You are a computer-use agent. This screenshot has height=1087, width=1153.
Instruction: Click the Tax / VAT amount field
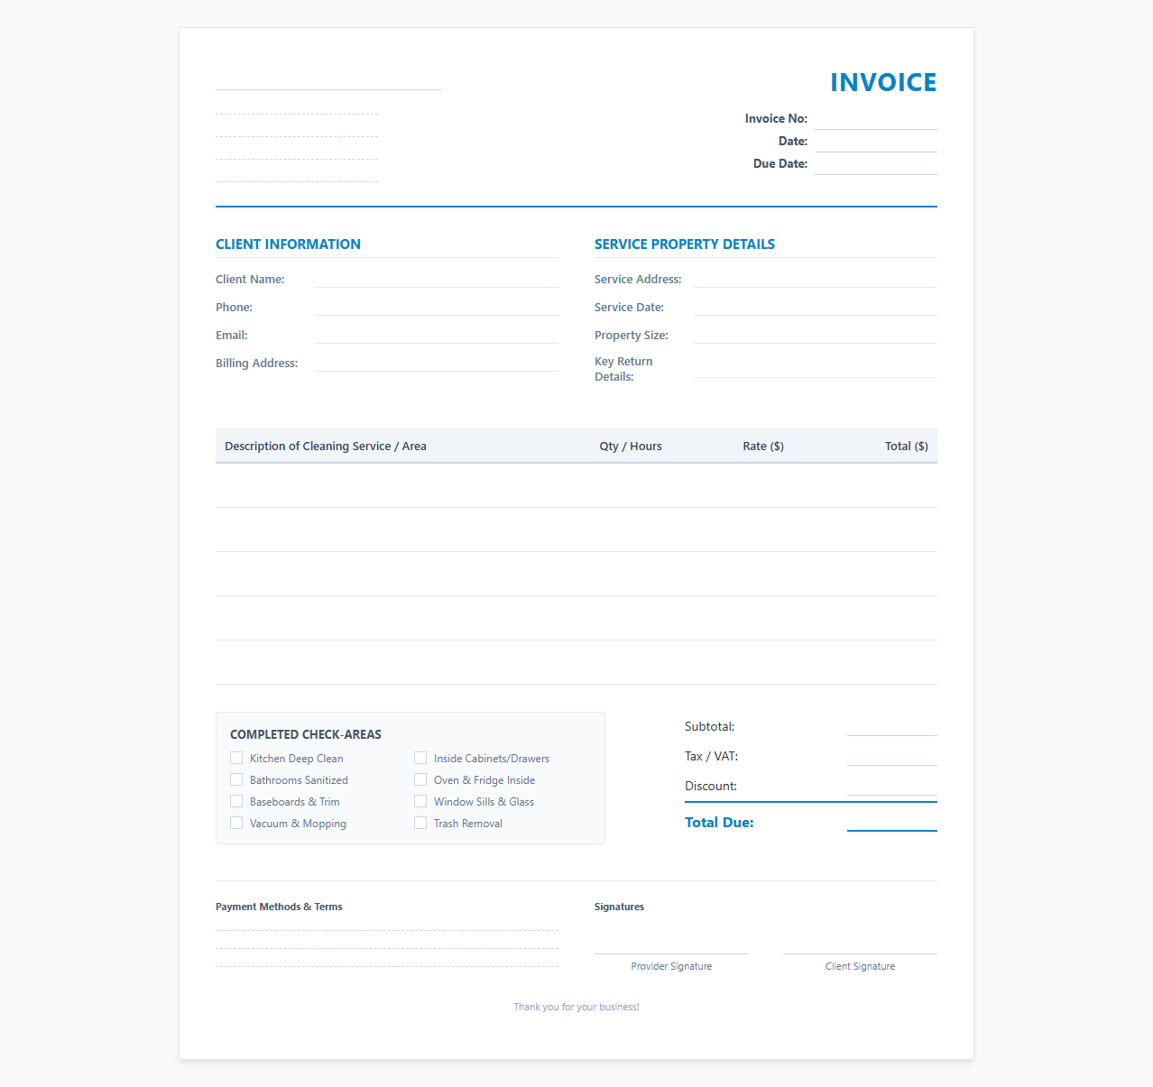pyautogui.click(x=892, y=756)
